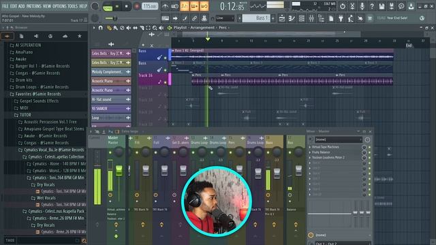
Task: Open the channel rack view icon
Action: pos(301,18)
